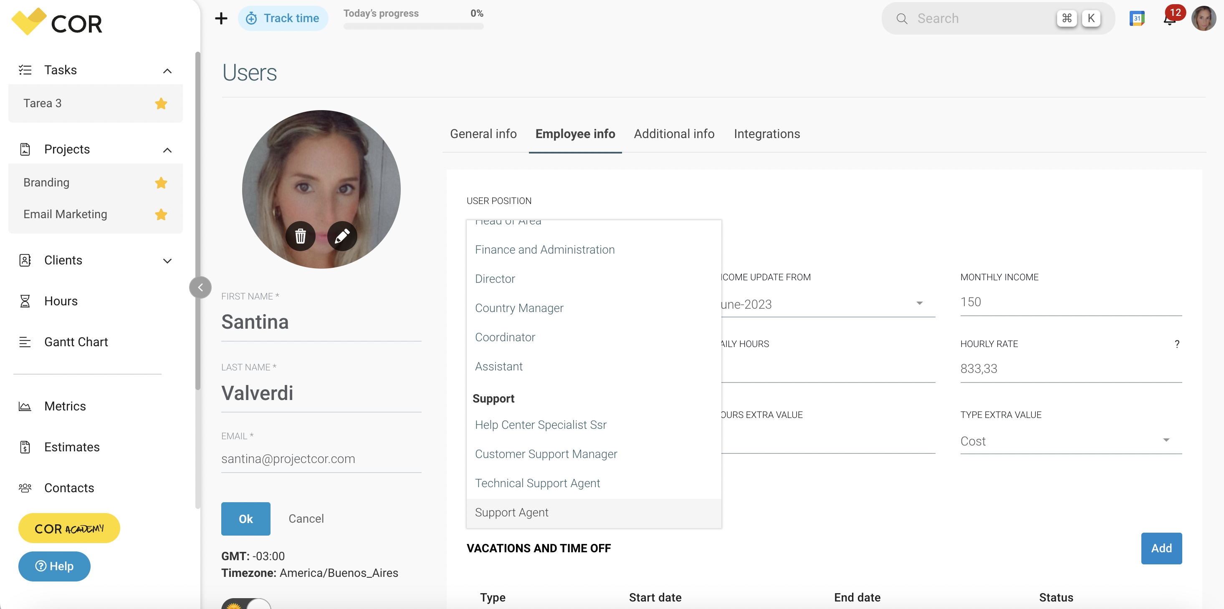1224x609 pixels.
Task: Select Support Agent from the position list
Action: point(512,512)
